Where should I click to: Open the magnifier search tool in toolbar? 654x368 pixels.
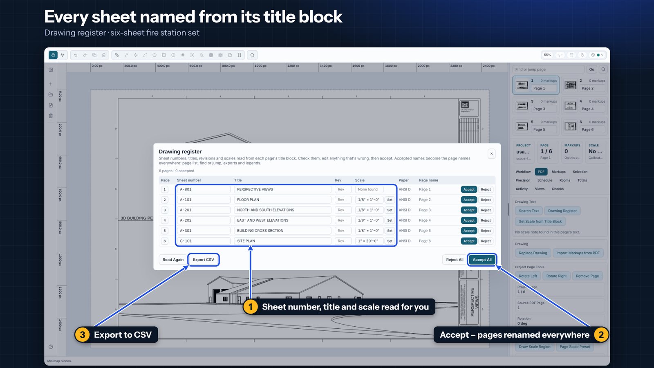coord(252,55)
